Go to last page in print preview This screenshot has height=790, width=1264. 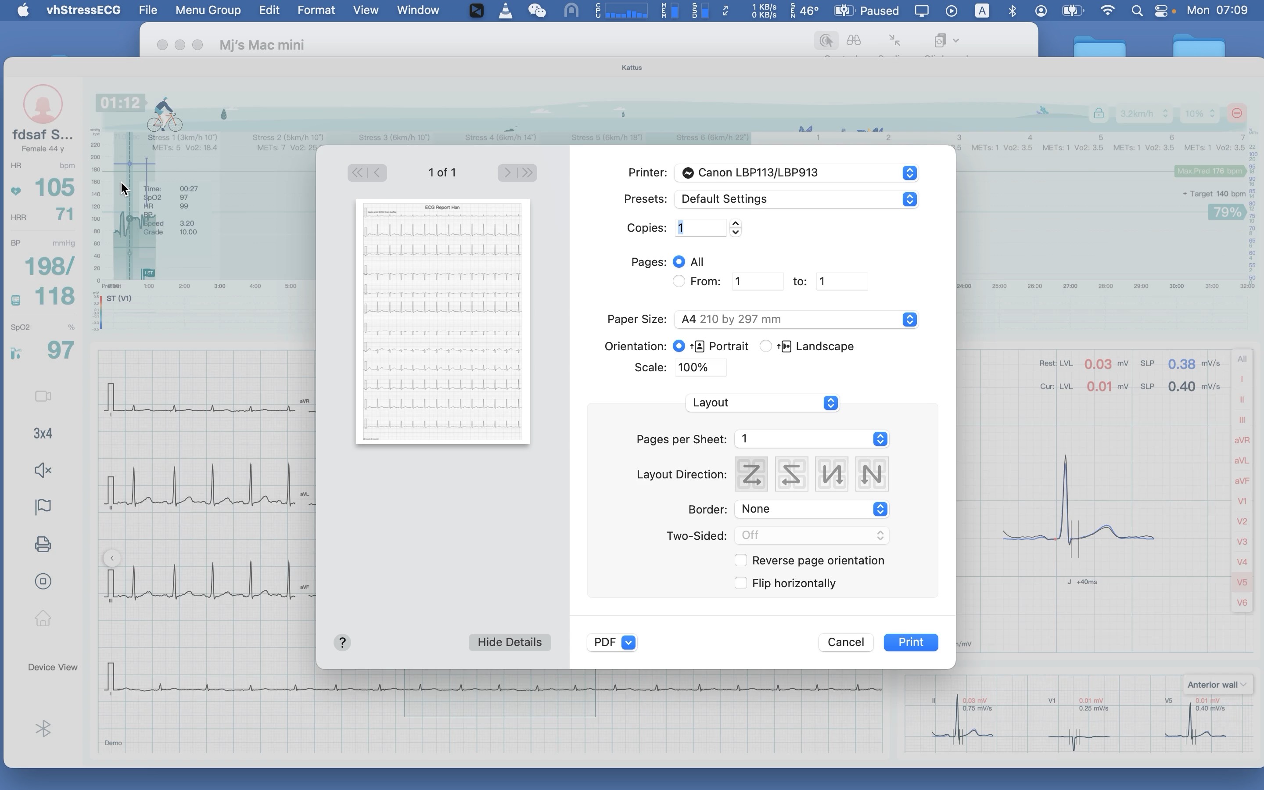pos(528,172)
